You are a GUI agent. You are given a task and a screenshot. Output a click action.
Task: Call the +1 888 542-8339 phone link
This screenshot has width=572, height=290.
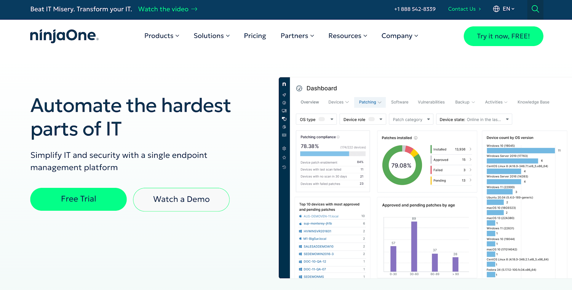[415, 9]
